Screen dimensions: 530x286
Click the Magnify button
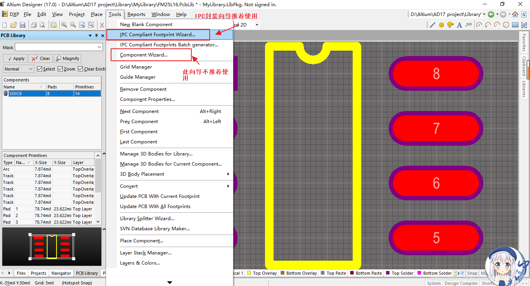pos(67,58)
